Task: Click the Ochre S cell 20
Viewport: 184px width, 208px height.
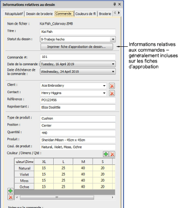Action: 102,187
